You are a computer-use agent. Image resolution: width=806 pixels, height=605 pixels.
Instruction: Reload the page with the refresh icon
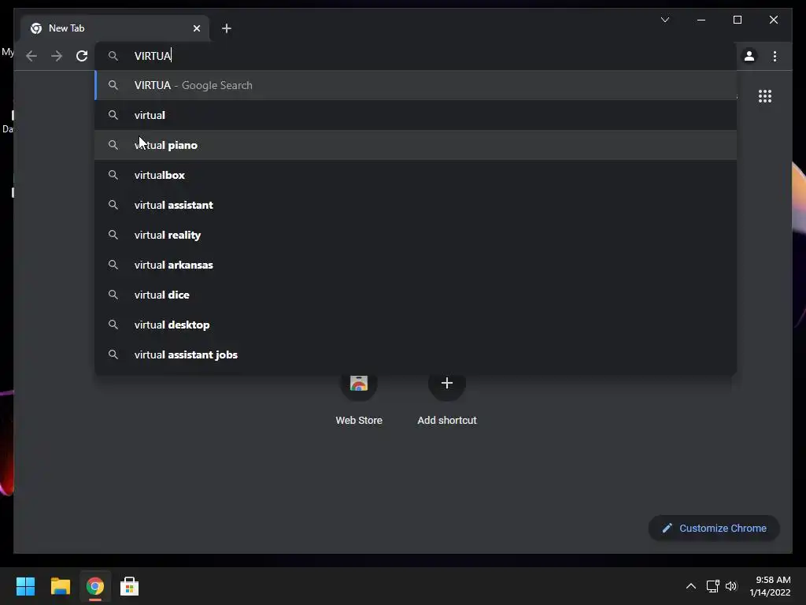(82, 56)
